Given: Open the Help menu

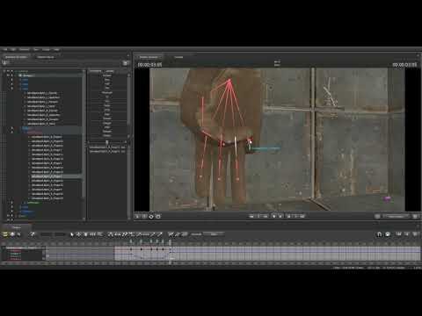Looking at the screenshot, I should (x=56, y=50).
